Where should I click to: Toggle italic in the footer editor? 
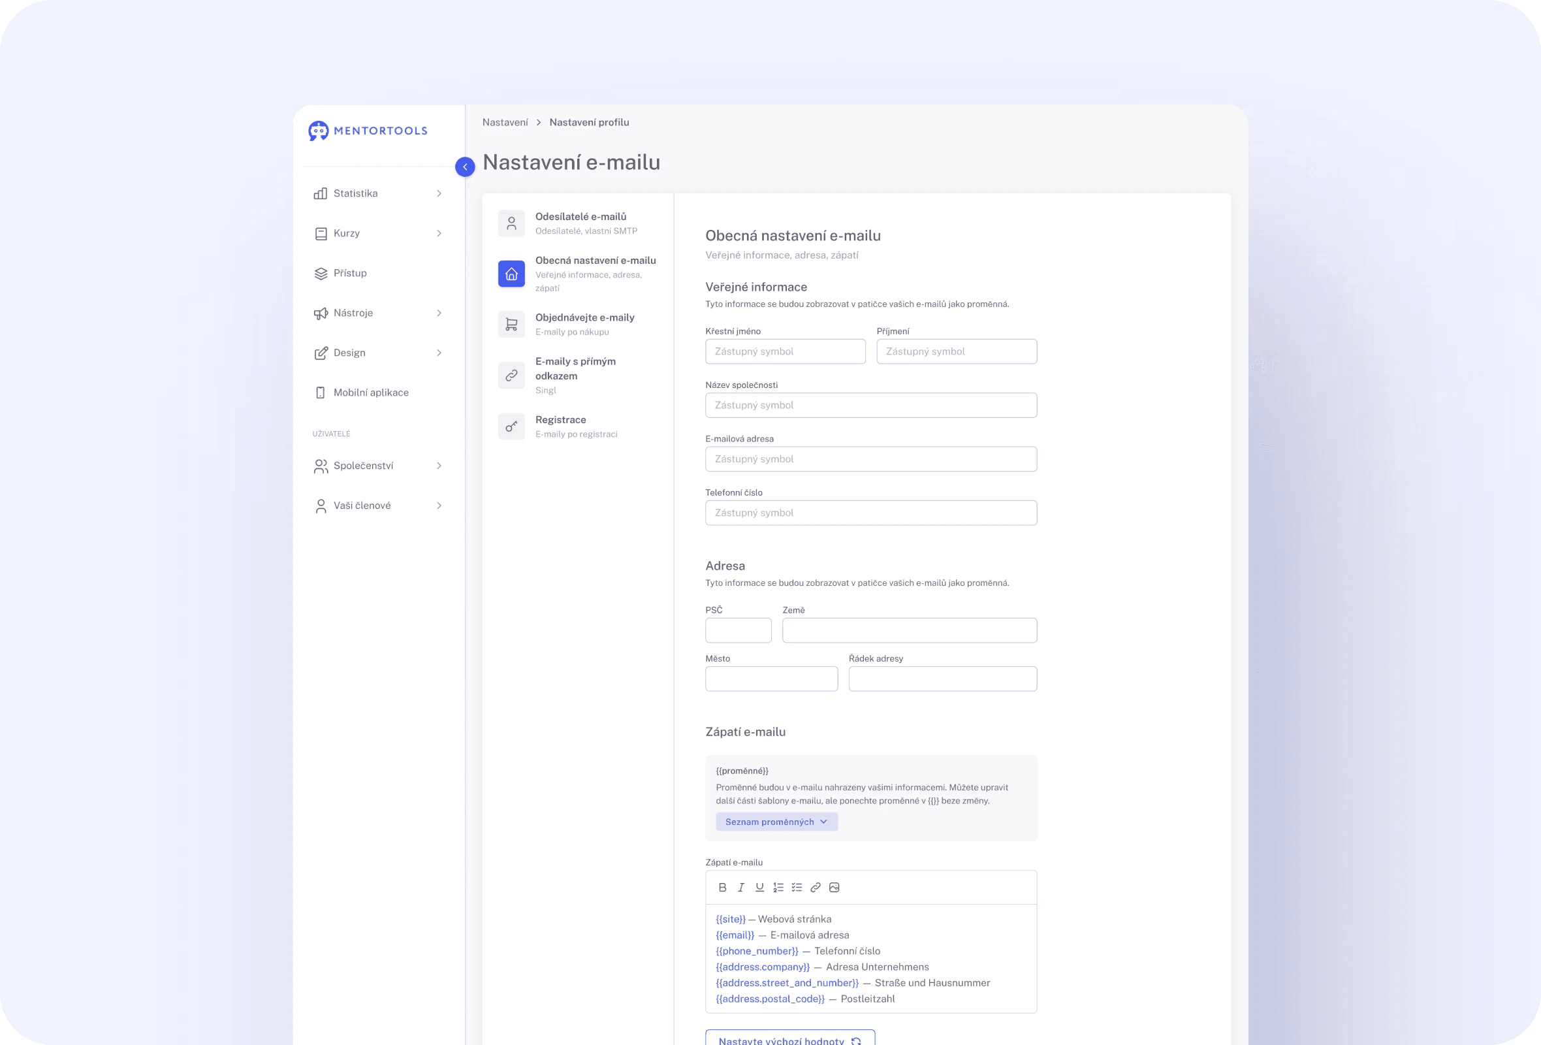coord(740,887)
